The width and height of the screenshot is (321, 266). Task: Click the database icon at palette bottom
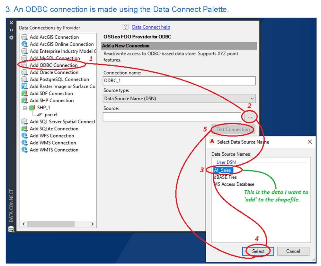pos(11,229)
